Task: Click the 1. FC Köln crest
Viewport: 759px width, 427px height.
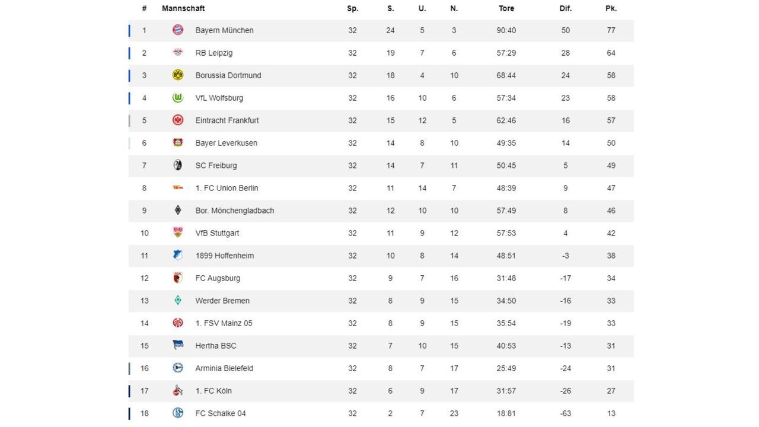Action: (x=178, y=391)
